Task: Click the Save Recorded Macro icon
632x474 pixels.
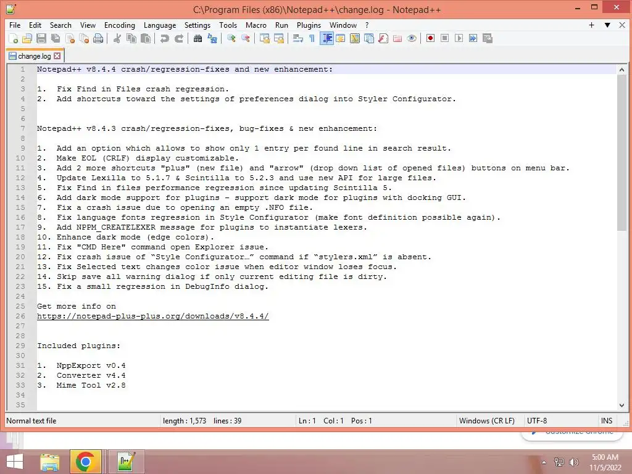Action: 488,38
